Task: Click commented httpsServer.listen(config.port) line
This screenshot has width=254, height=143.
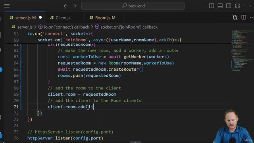Action: 70,132
